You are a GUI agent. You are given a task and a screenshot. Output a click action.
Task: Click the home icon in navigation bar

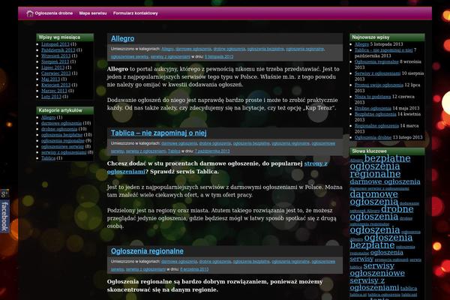click(x=30, y=13)
